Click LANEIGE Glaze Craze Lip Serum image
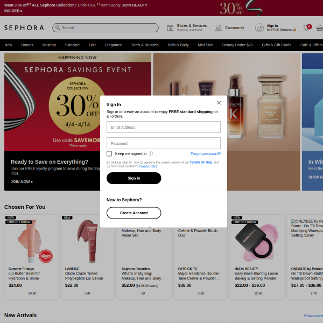Image resolution: width=323 pixels, height=323 pixels. 87,241
